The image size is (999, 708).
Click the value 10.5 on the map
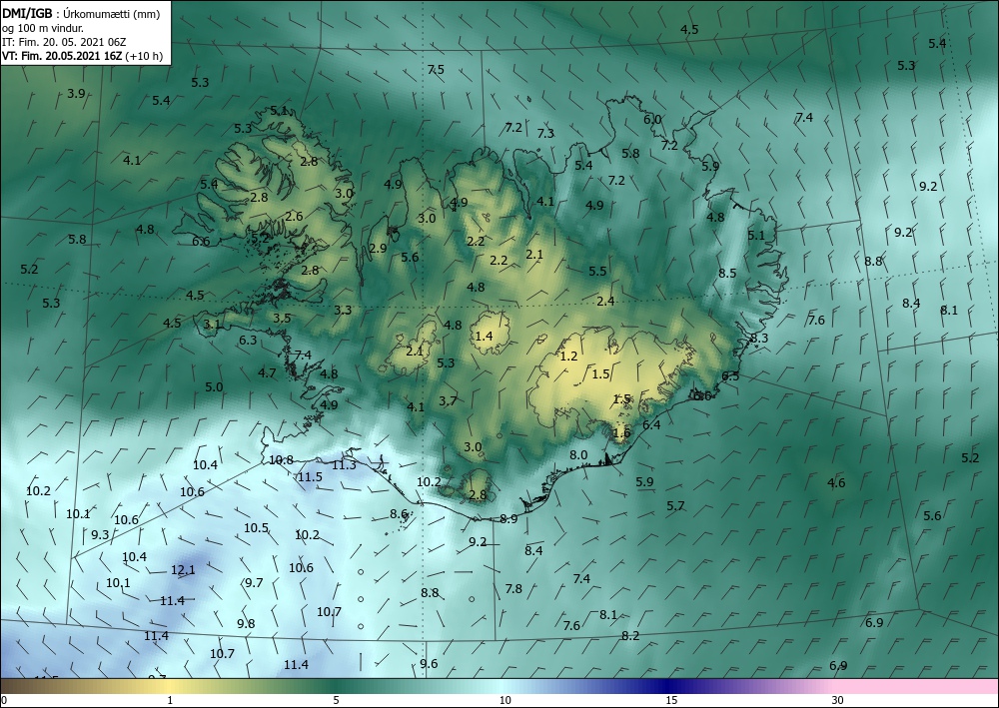[256, 528]
